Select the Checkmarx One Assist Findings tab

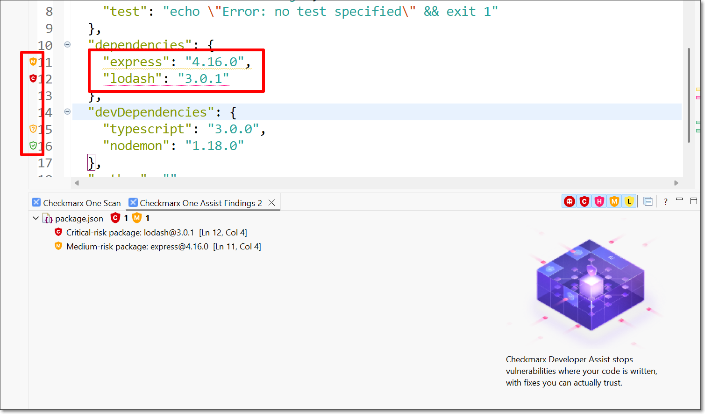[200, 203]
